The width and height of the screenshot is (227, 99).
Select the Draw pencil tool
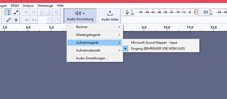pos(9,20)
